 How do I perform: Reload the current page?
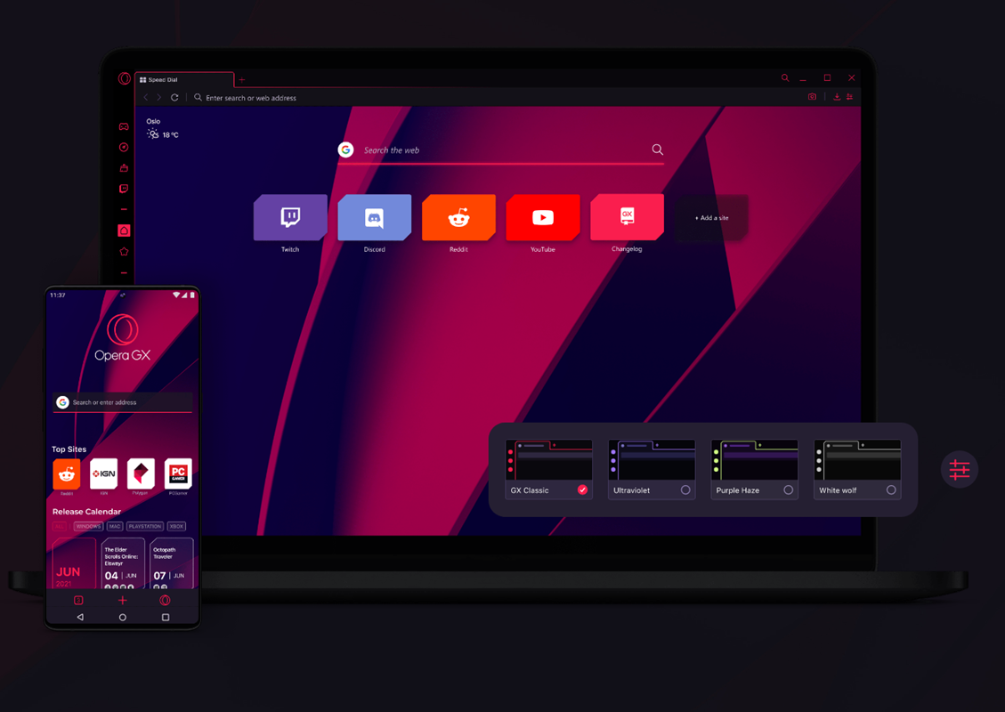click(174, 97)
